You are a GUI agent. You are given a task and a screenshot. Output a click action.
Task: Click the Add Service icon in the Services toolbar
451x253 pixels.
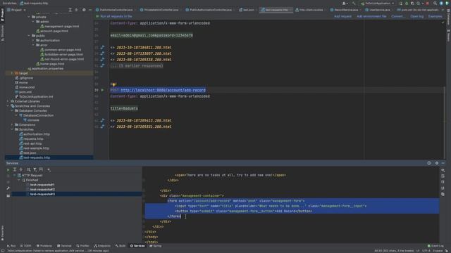click(x=49, y=170)
